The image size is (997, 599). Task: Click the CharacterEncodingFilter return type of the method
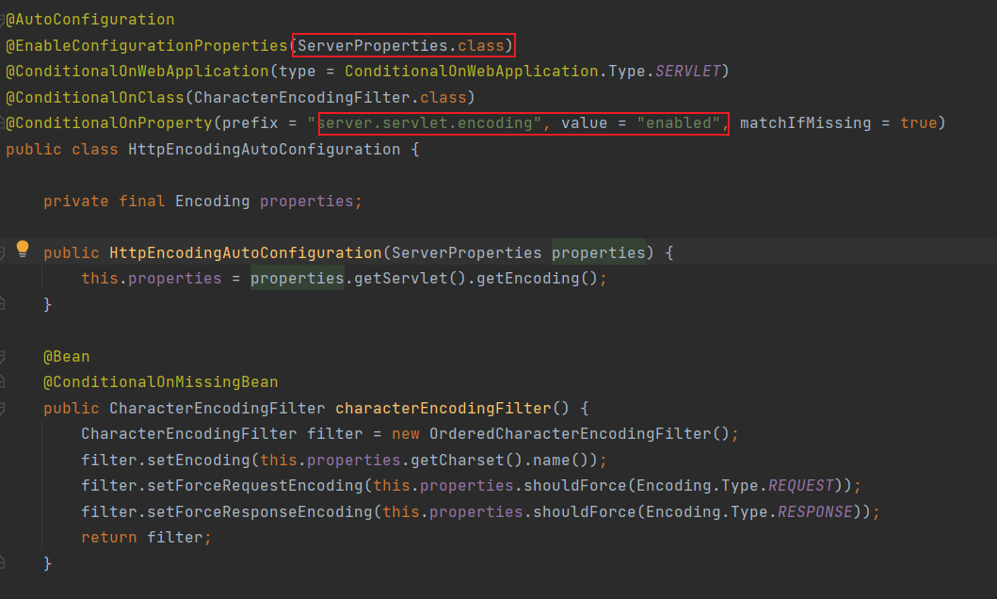(x=217, y=408)
